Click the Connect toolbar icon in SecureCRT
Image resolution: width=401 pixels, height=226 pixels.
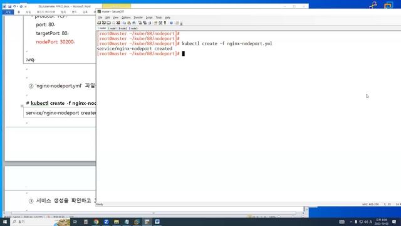click(x=99, y=23)
